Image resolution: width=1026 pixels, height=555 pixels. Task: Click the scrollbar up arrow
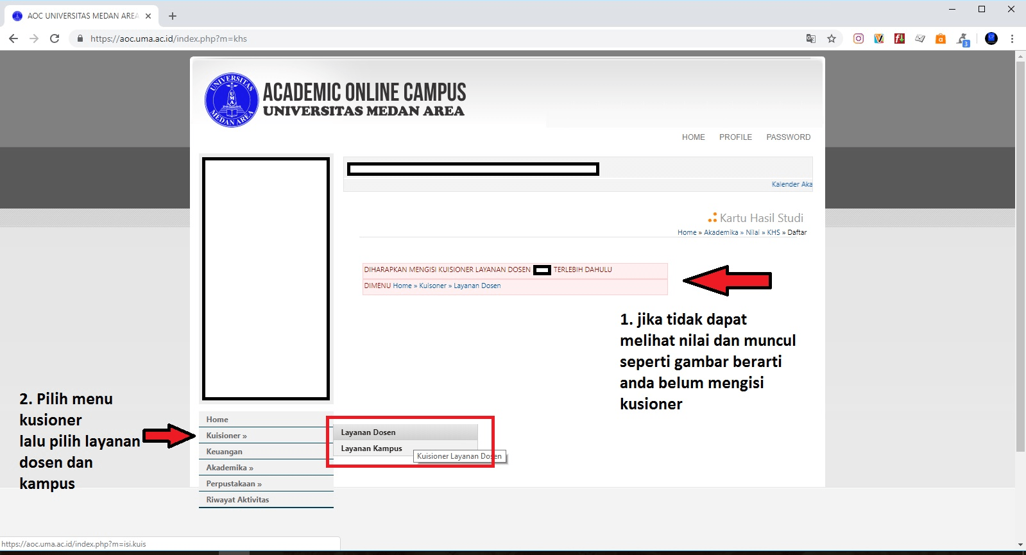point(1020,56)
